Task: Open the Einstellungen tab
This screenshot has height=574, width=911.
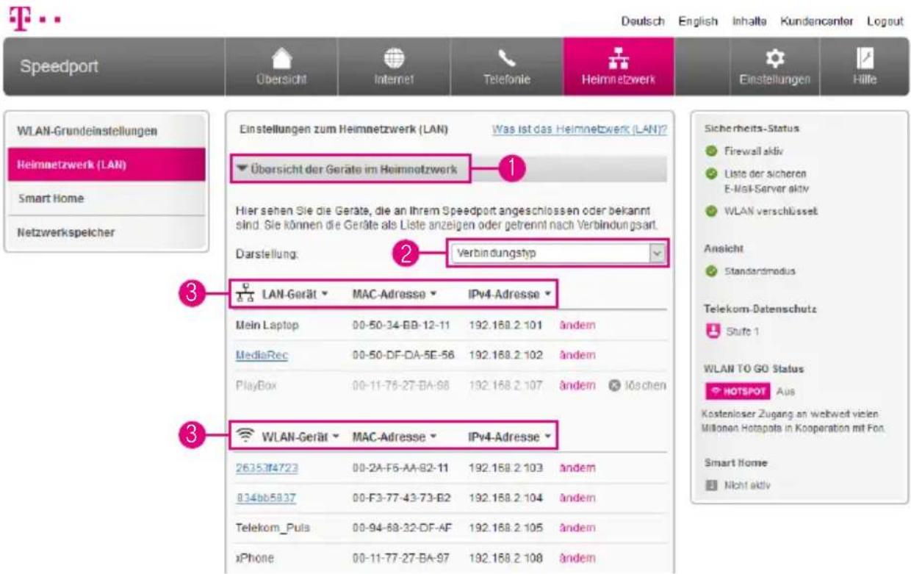Action: (774, 67)
